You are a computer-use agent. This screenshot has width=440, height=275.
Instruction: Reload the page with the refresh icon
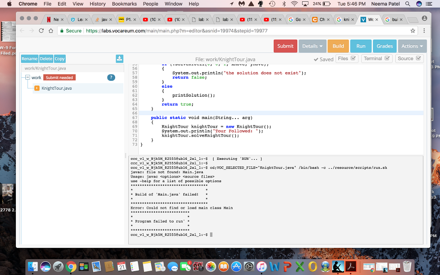[41, 31]
